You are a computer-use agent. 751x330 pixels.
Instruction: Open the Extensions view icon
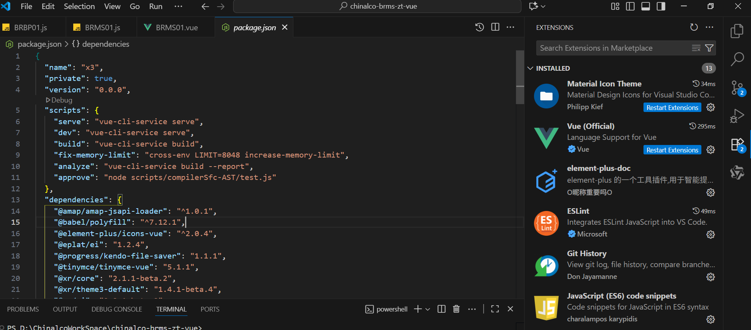pyautogui.click(x=737, y=145)
